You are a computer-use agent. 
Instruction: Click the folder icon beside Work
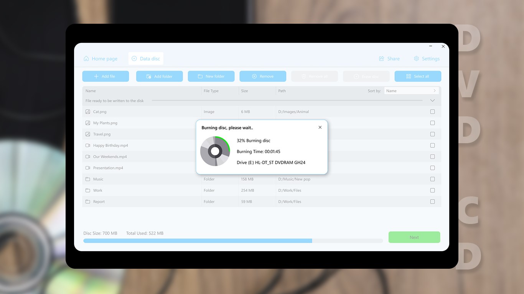pos(88,190)
